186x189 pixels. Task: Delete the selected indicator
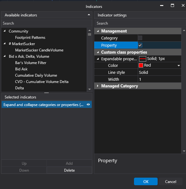point(69,170)
